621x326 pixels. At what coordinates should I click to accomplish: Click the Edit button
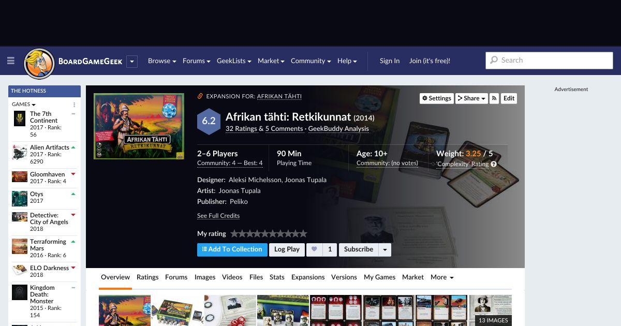[509, 98]
